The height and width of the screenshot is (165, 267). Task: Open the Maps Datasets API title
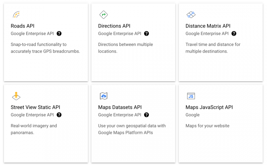point(120,107)
